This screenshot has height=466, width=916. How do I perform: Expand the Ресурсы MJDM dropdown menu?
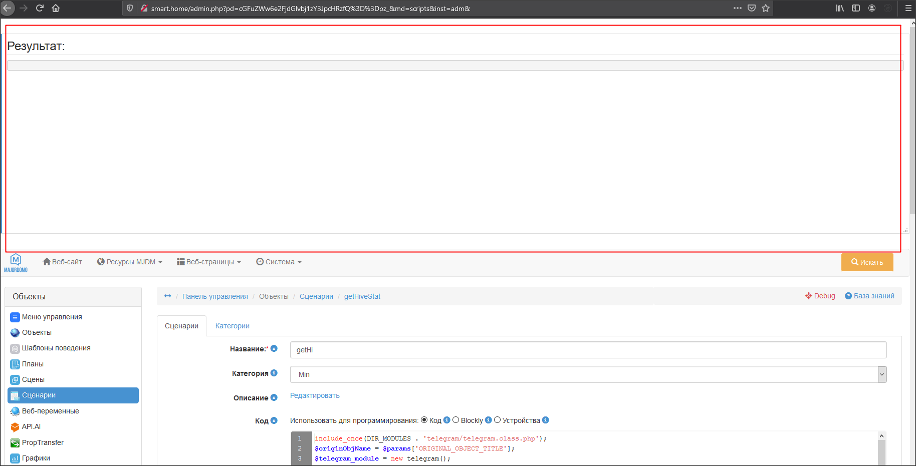(x=130, y=262)
